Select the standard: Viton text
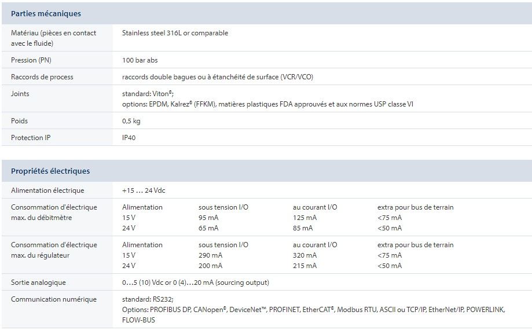This screenshot has width=532, height=330. [148, 93]
